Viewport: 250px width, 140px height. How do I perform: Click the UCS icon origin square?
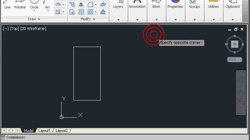(x=62, y=117)
